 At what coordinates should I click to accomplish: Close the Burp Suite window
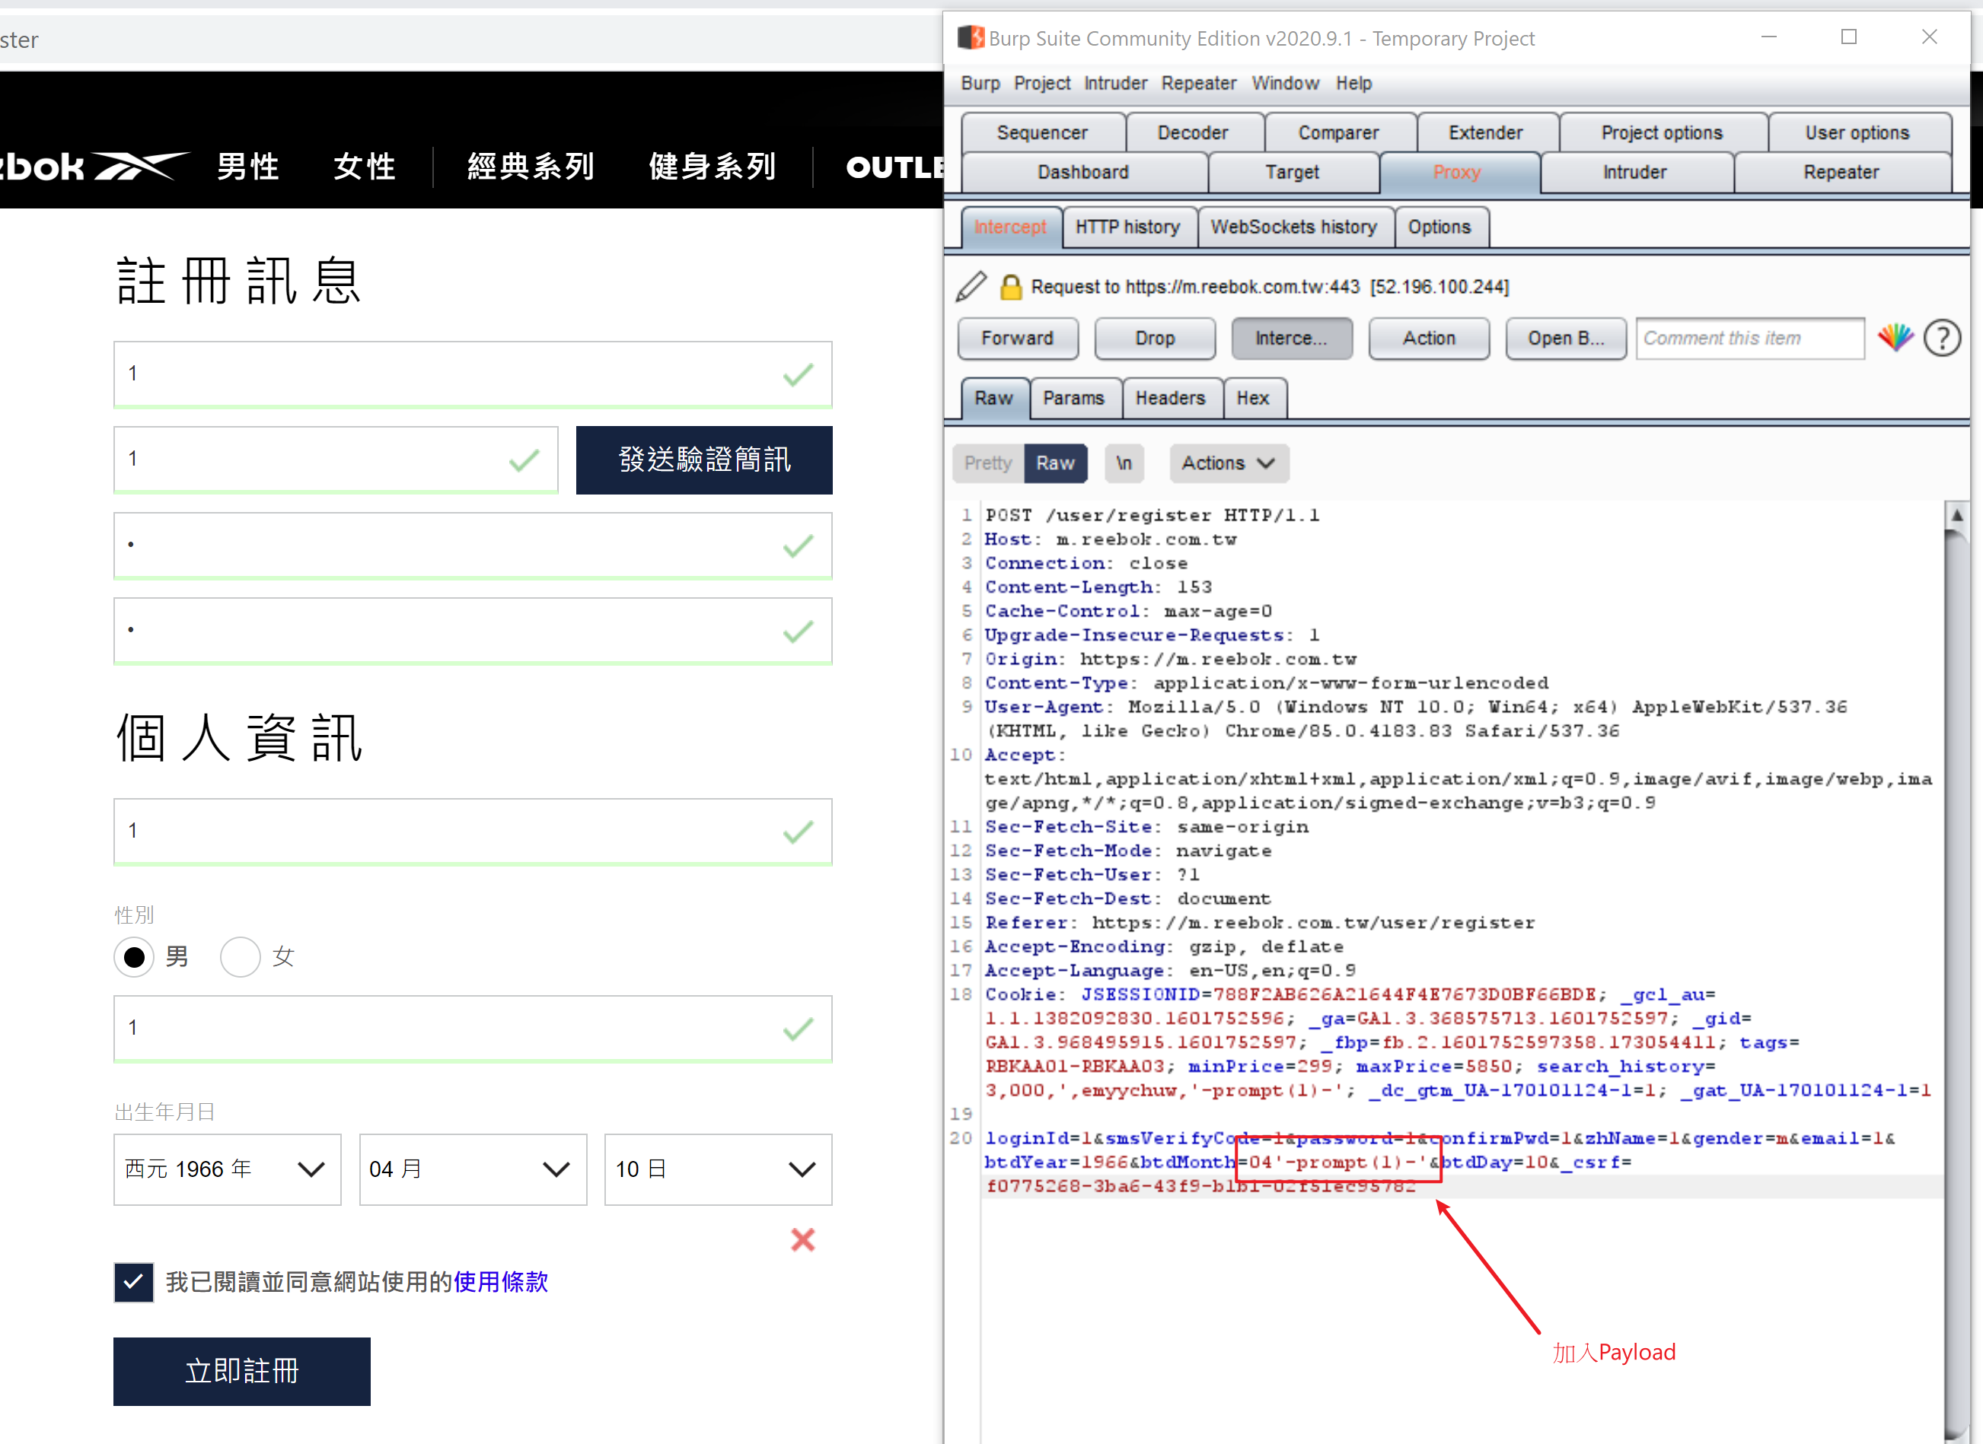pos(1929,37)
